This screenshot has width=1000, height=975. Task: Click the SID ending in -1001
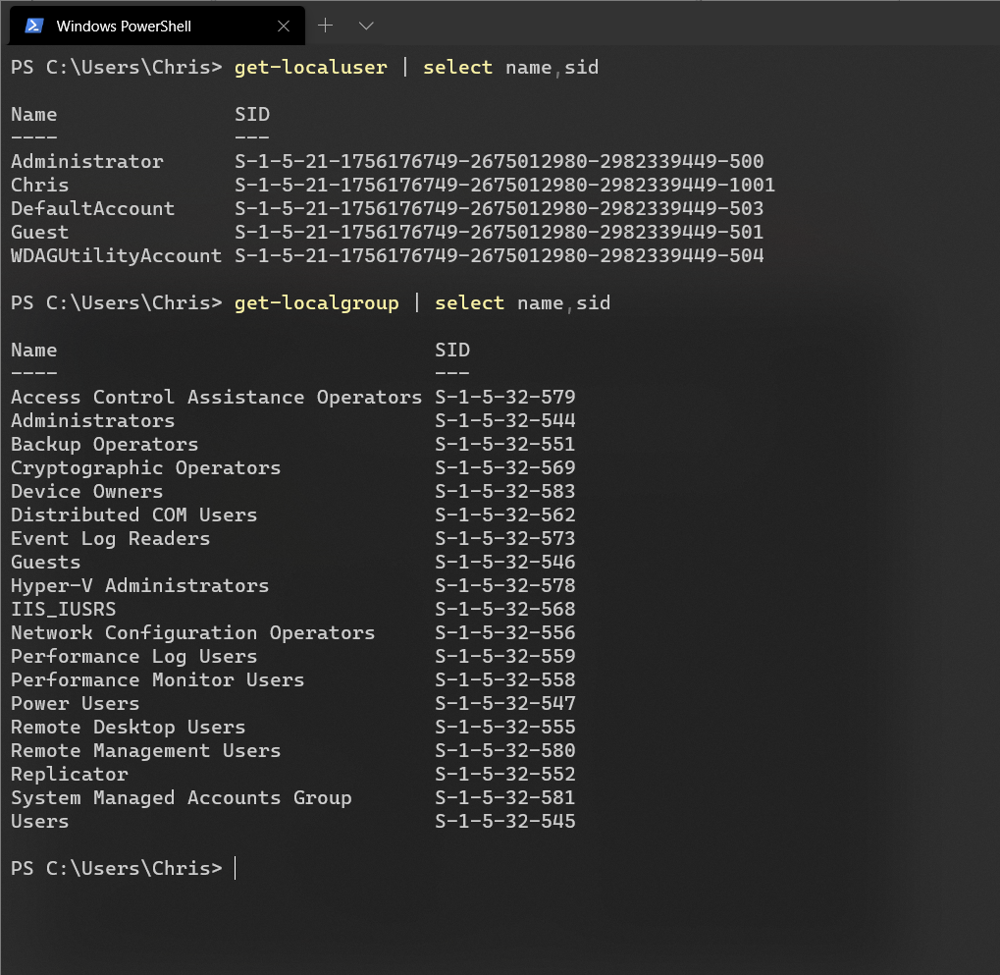point(505,185)
